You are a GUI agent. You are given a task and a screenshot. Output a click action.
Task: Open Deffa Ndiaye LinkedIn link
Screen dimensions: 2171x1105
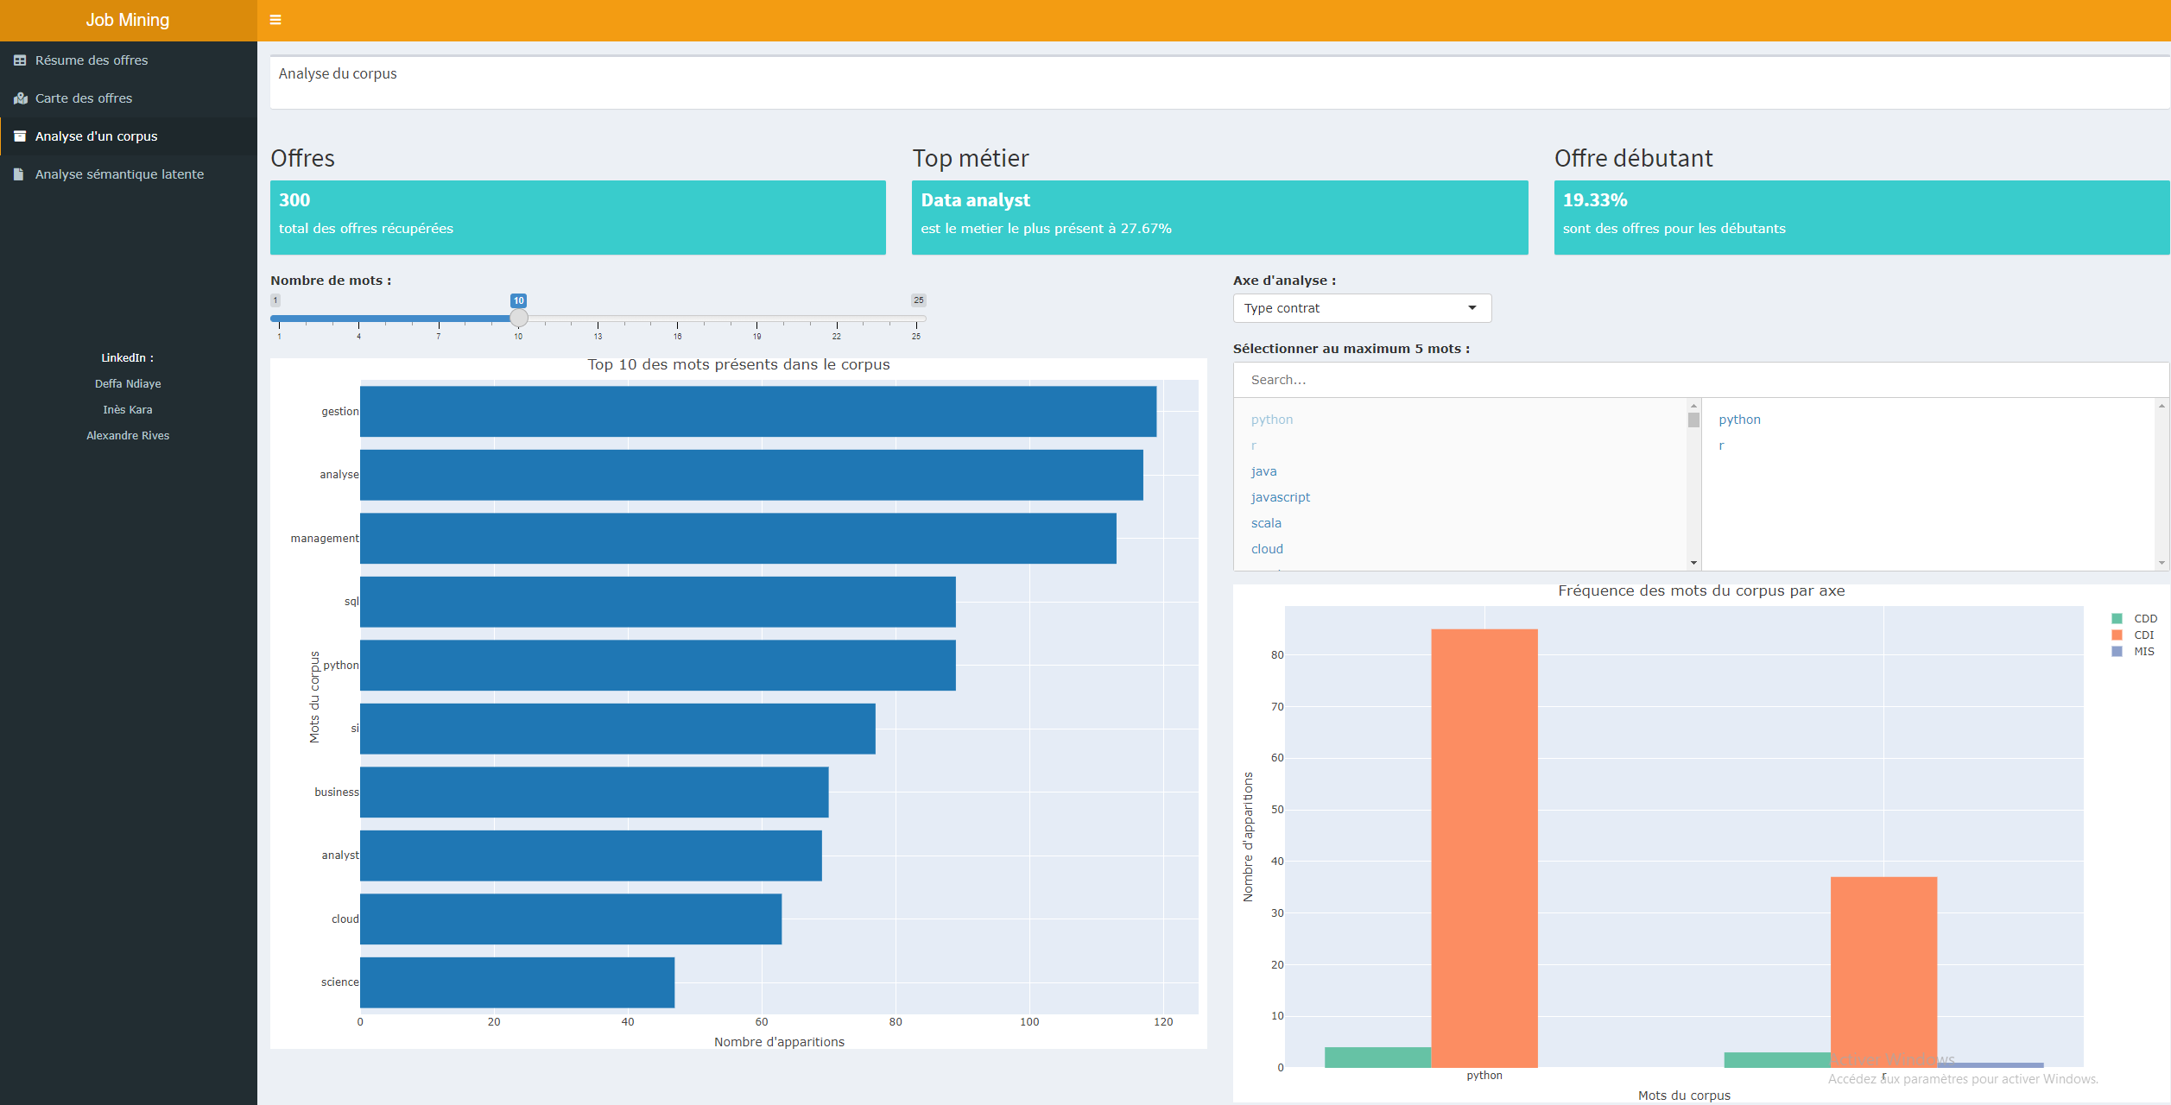[x=128, y=383]
